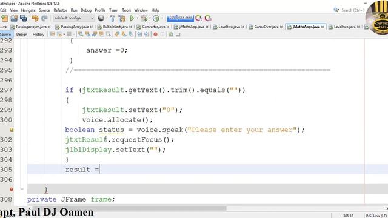
Task: Click the Comment editor toolbar icon
Action: tap(171, 35)
